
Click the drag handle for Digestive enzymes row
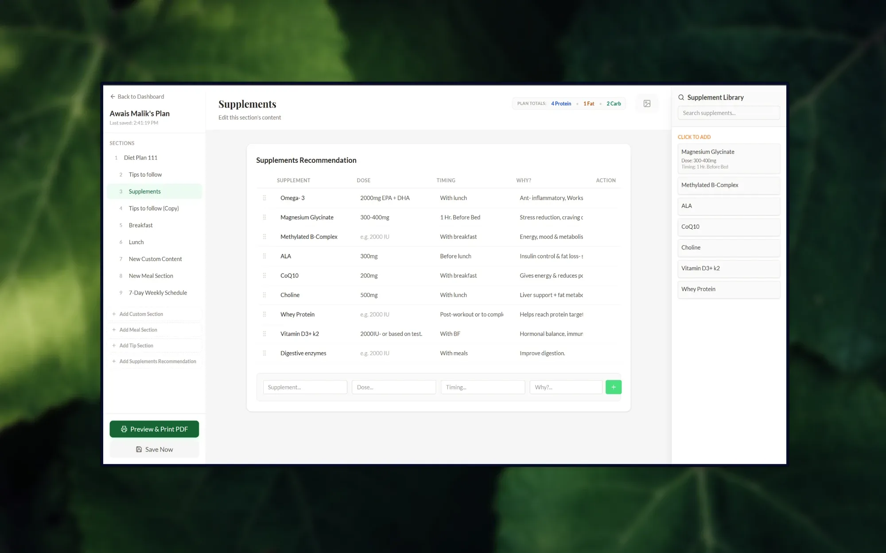point(264,353)
